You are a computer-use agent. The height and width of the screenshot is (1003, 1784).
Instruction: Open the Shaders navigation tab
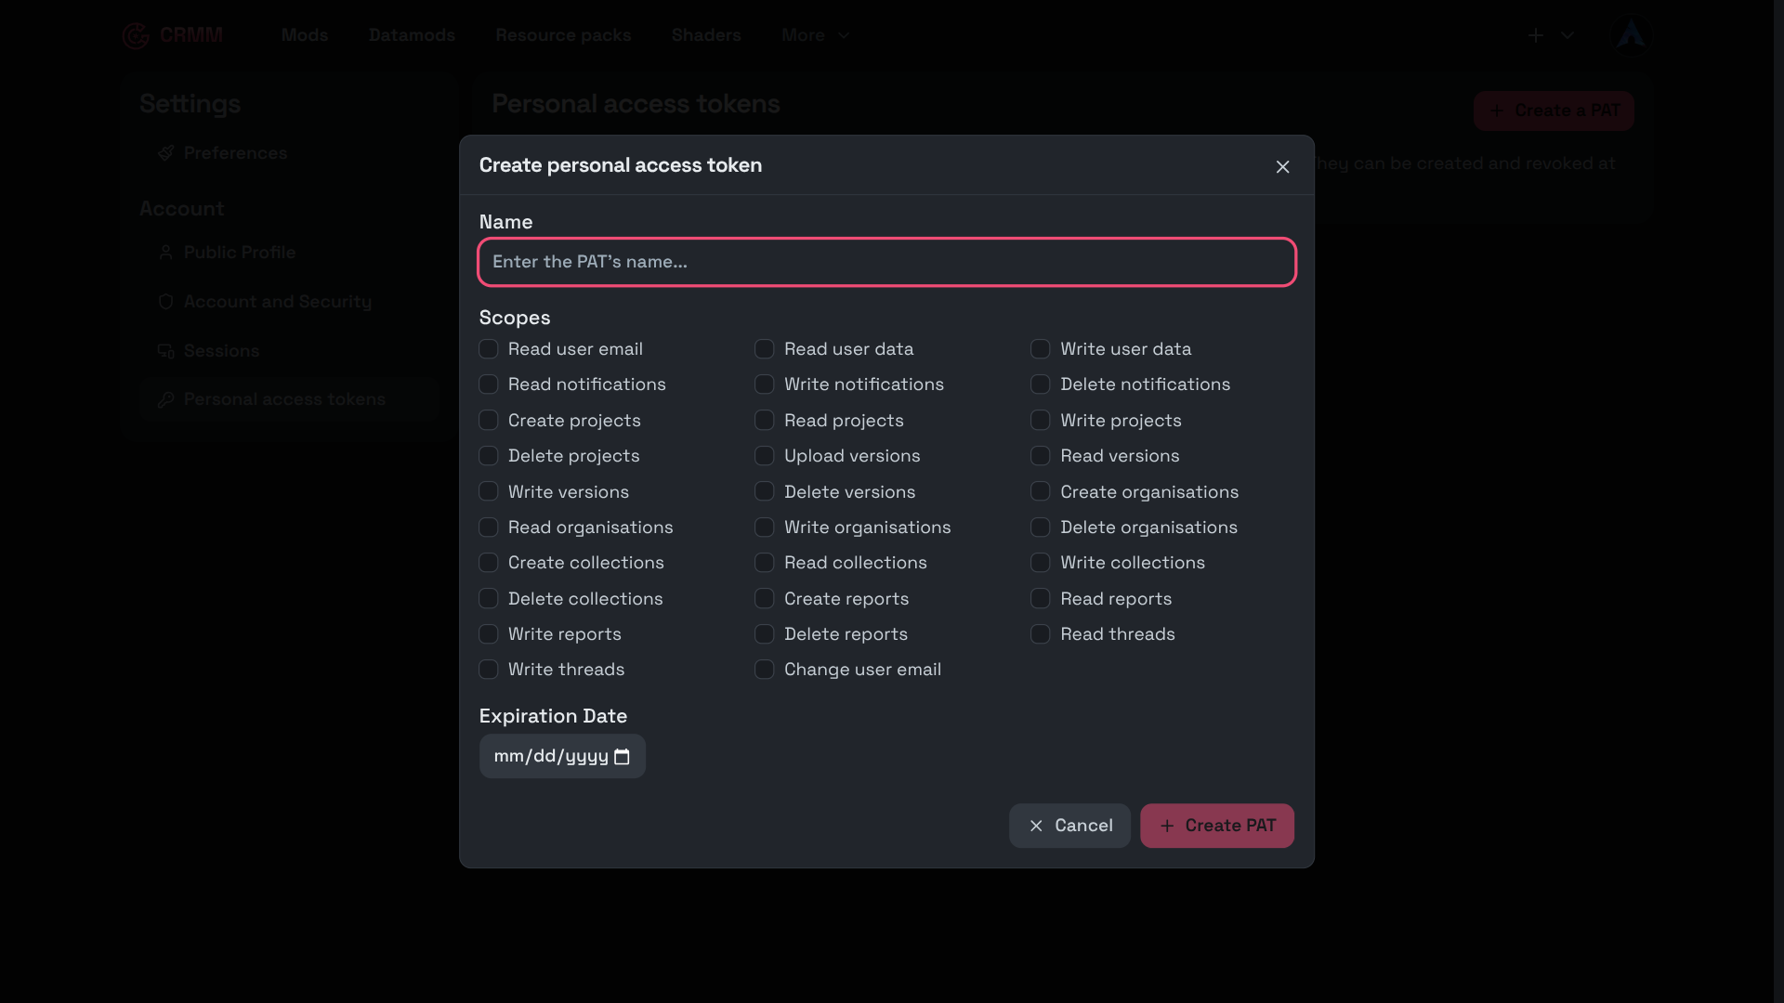[x=706, y=35]
